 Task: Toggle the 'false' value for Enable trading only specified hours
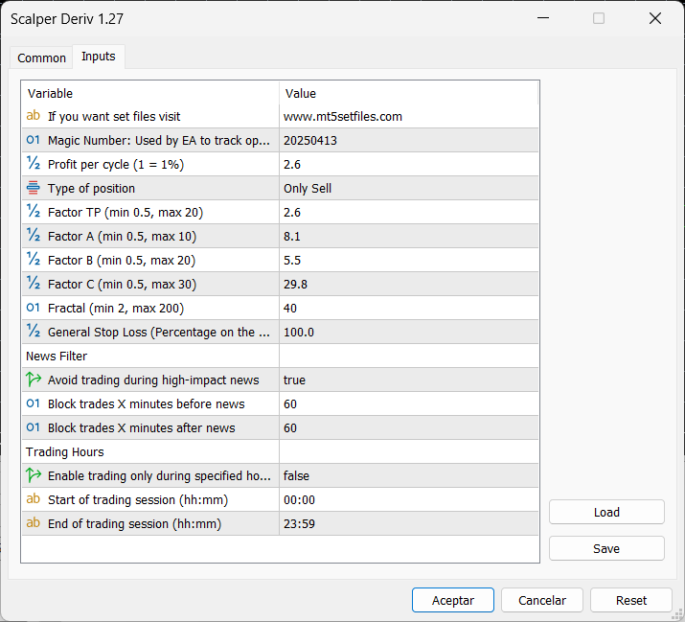[408, 475]
